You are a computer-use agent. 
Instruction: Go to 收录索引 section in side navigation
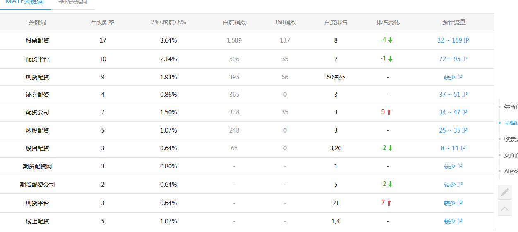tap(511, 139)
